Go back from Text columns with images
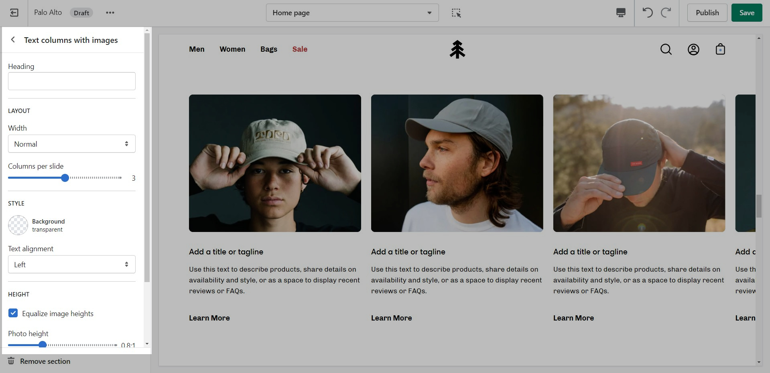This screenshot has width=770, height=373. point(13,40)
